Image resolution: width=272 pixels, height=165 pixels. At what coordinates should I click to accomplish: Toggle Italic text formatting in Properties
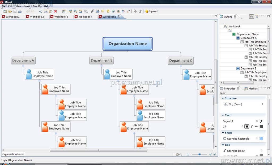click(252, 127)
